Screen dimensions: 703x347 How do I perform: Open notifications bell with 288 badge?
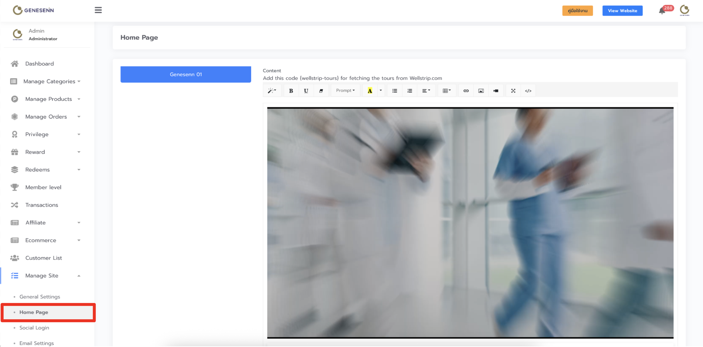point(662,11)
